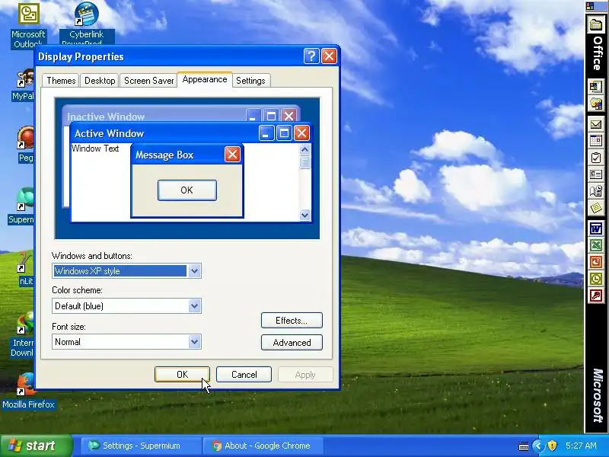
Task: Click preview scrollbar down arrow
Action: [305, 215]
